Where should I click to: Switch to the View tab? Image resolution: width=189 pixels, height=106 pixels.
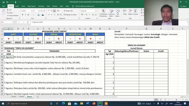coord(61,6)
